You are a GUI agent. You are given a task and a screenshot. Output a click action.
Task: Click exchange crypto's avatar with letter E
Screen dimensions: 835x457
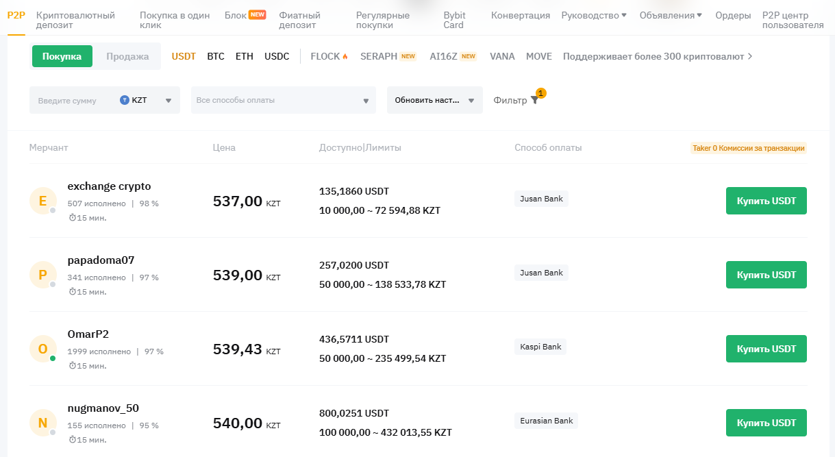(x=42, y=201)
